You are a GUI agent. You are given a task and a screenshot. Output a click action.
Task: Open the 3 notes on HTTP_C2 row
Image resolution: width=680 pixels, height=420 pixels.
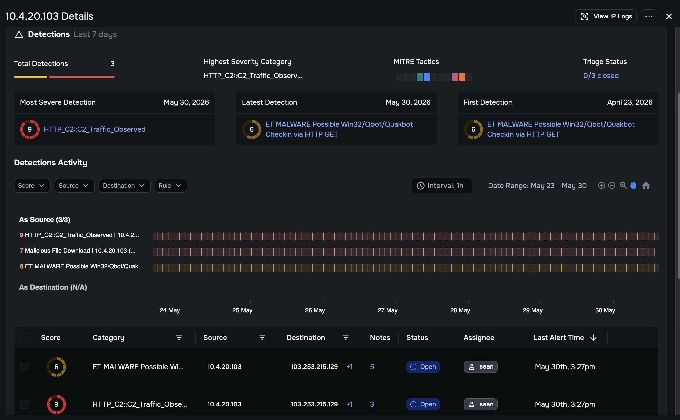click(x=372, y=404)
